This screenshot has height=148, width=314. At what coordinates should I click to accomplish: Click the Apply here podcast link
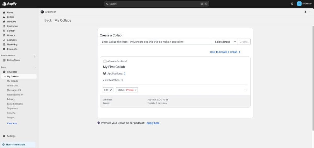(x=153, y=123)
